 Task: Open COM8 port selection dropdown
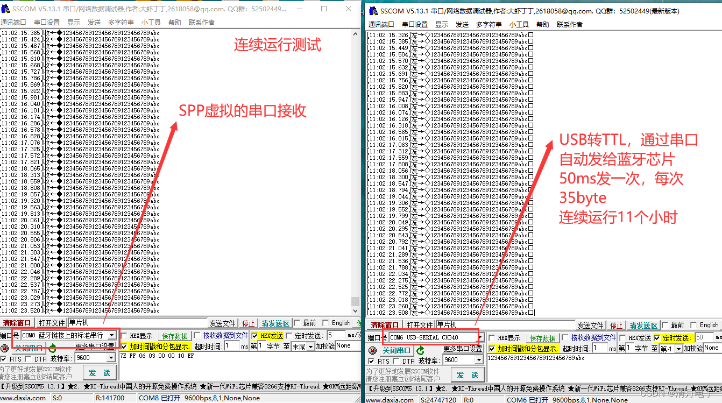(x=111, y=336)
